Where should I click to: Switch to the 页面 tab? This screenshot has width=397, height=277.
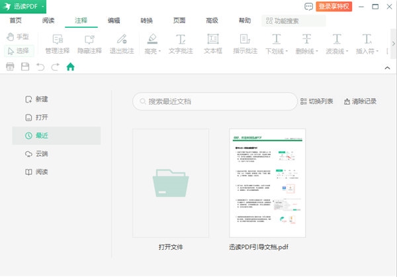click(x=179, y=21)
